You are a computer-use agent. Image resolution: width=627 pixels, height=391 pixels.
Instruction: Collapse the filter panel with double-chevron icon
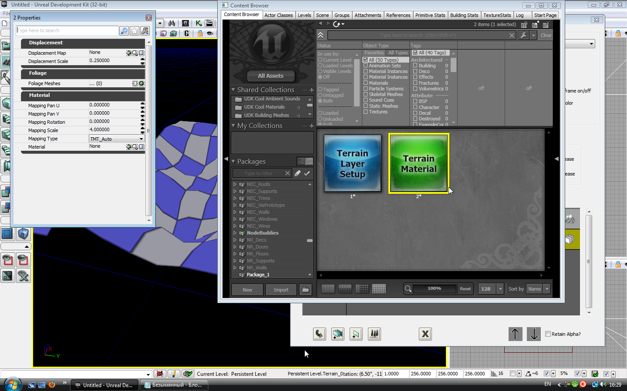pyautogui.click(x=320, y=35)
